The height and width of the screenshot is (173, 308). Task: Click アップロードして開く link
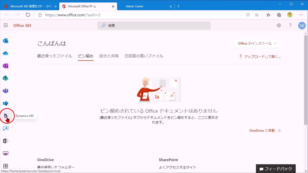point(260,57)
